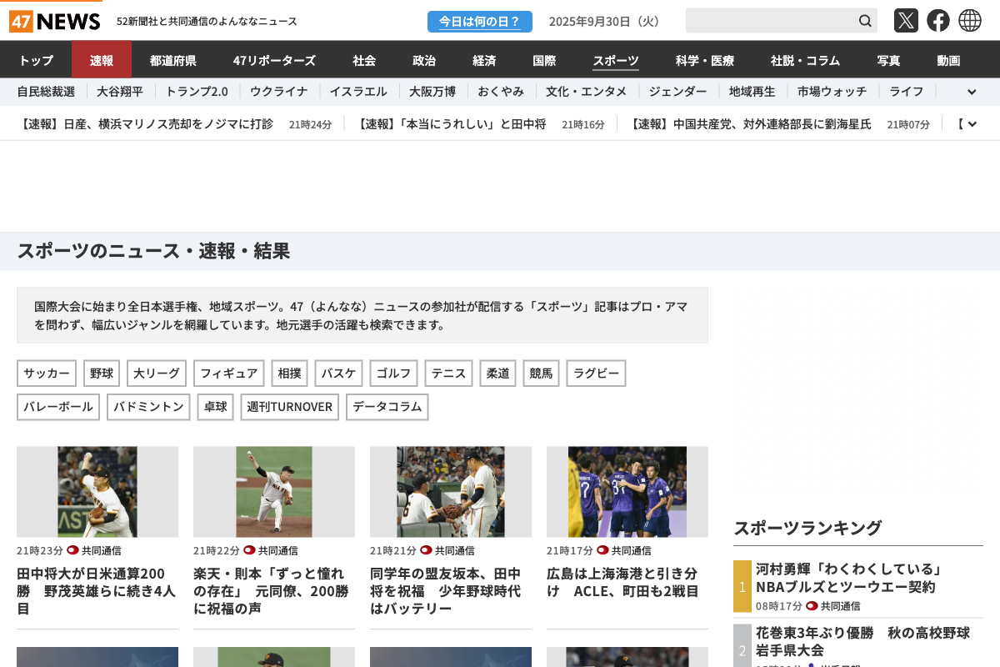Click Kyodo News icon under 田中将大 article
This screenshot has width=1000, height=667.
coord(72,550)
